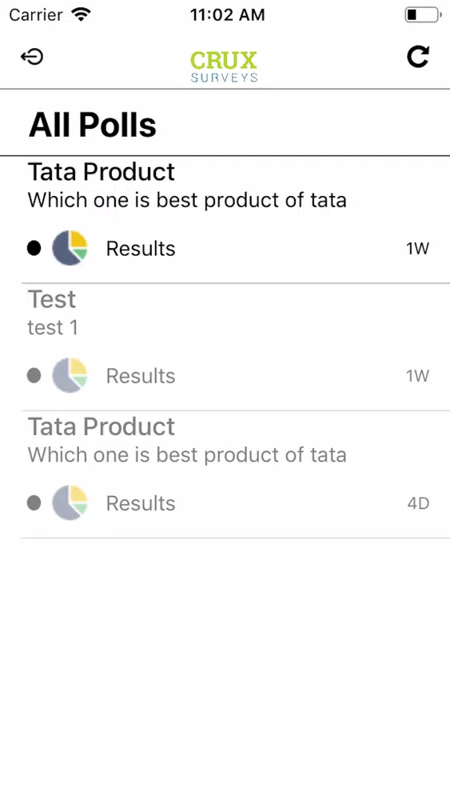Image resolution: width=450 pixels, height=800 pixels.
Task: Tap the logout icon in header
Action: coord(32,57)
